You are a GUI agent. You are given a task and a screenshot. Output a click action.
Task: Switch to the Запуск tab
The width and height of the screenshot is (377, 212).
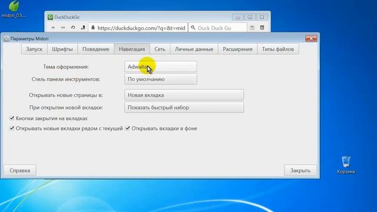(34, 49)
